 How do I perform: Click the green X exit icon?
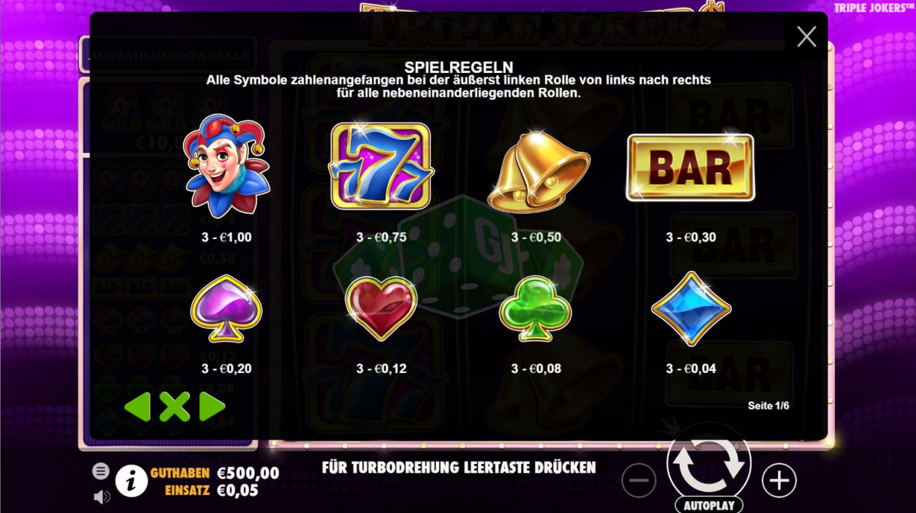point(175,407)
